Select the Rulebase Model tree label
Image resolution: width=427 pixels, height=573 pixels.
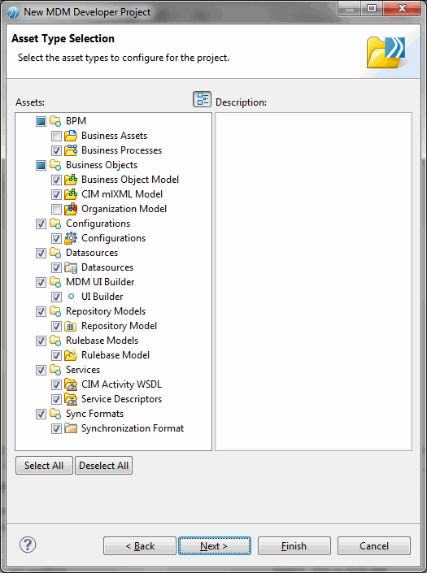115,355
